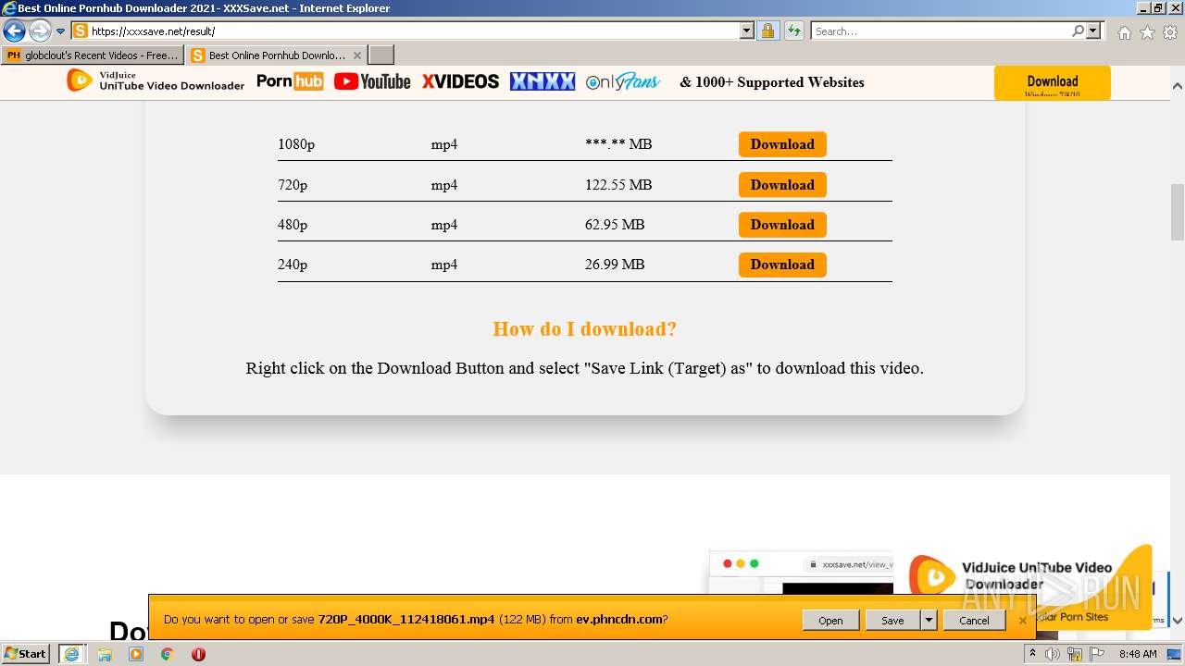
Task: Click the refresh page icon
Action: point(794,31)
